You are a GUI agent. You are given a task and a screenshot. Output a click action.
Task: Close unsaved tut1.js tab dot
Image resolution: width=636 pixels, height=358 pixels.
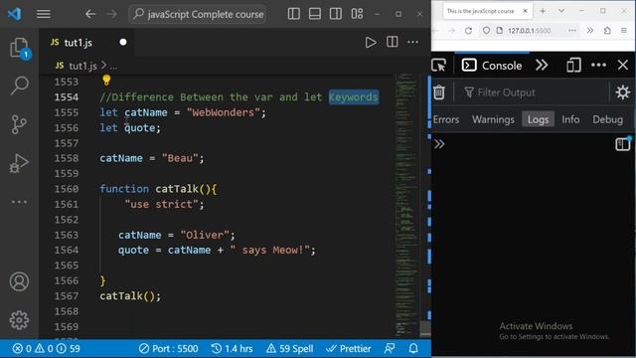123,42
